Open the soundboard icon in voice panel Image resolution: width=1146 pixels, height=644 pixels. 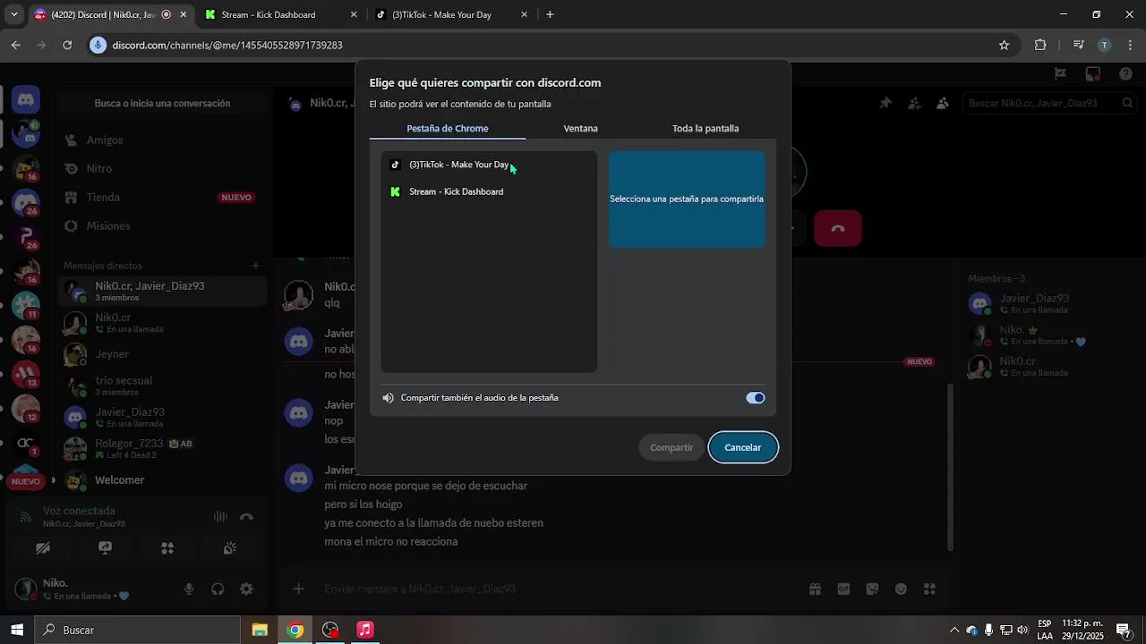coord(230,548)
